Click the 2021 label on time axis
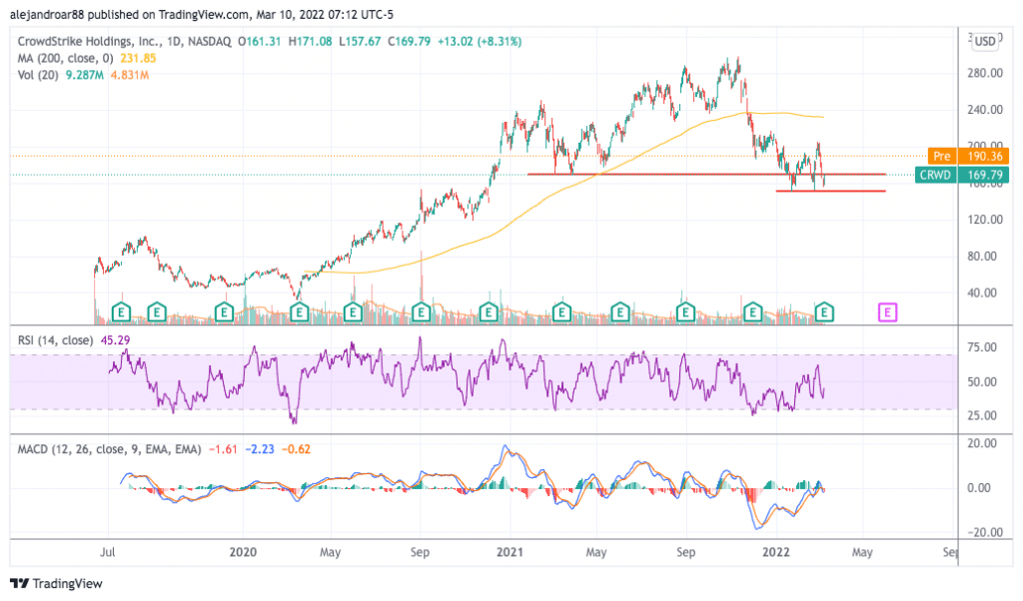Viewport: 1023px width, 601px height. (510, 552)
